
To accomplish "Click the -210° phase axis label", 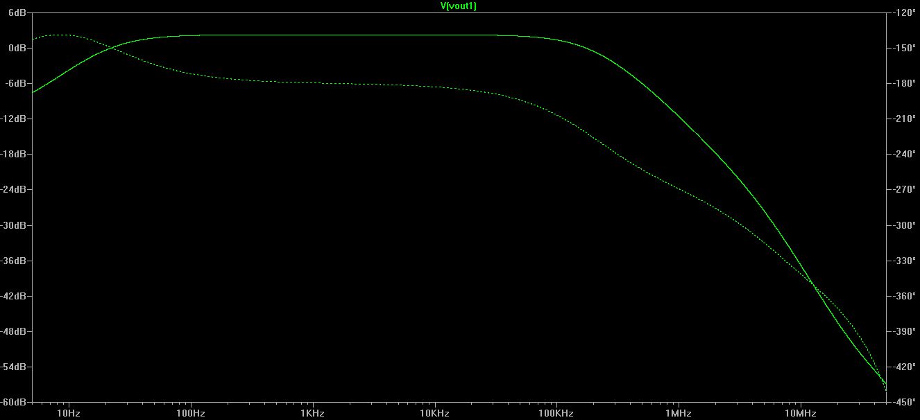I will 903,119.
